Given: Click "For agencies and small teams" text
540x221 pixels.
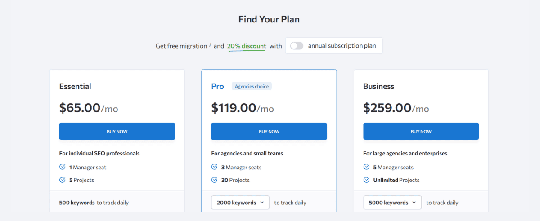Looking at the screenshot, I should (x=247, y=153).
